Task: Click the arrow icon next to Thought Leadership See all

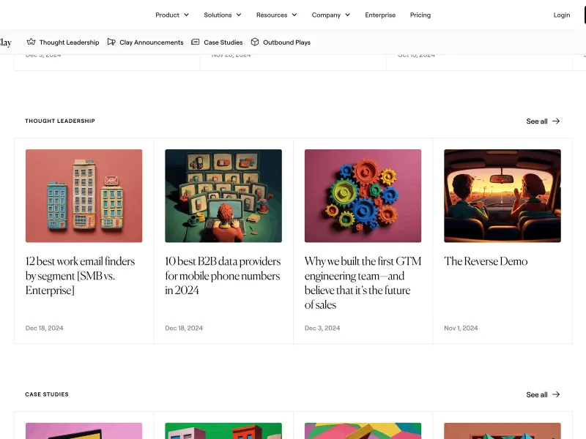Action: (556, 121)
